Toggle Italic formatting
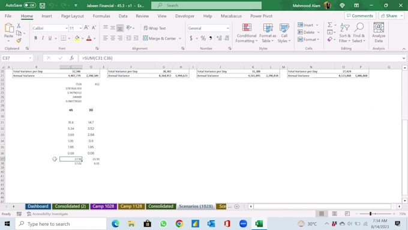408x230 pixels. point(43,38)
